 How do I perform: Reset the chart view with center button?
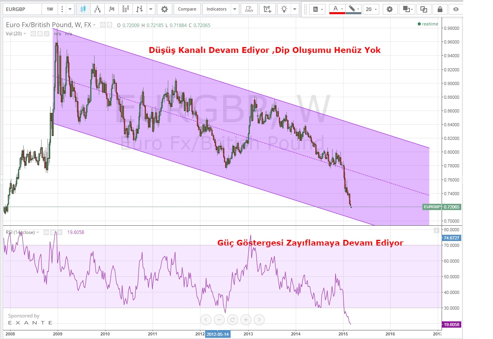232,319
